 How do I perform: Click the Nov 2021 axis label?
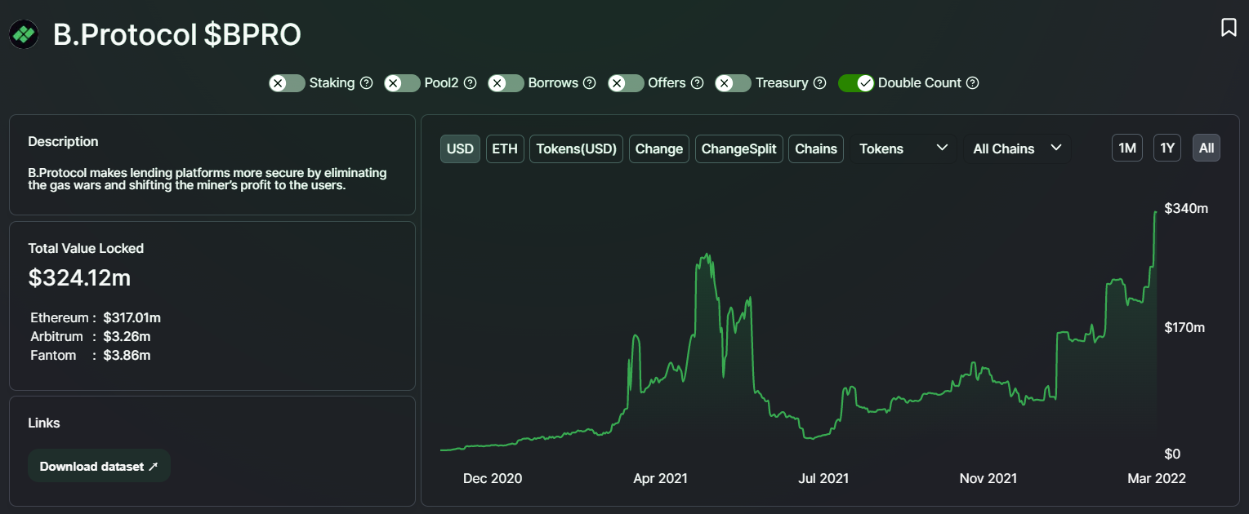[988, 478]
